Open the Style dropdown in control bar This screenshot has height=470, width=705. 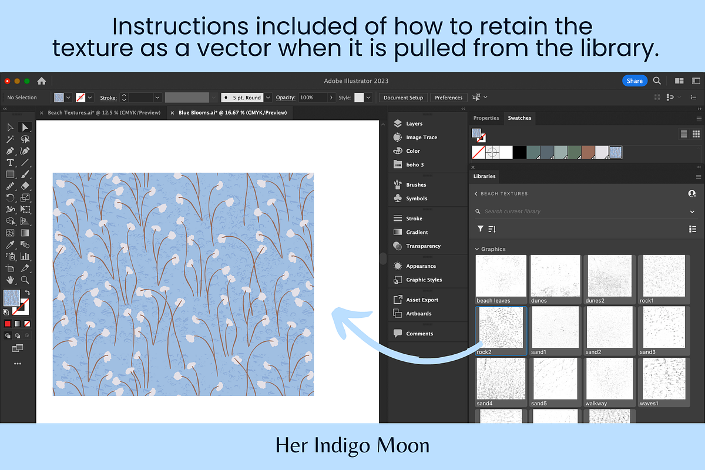[x=368, y=98]
